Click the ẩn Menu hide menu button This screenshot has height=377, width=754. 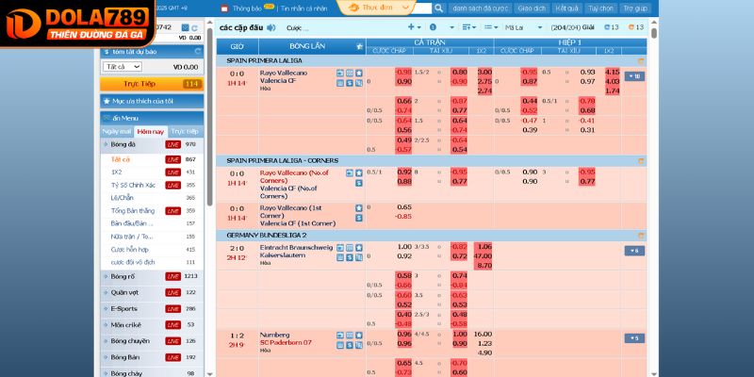click(152, 119)
